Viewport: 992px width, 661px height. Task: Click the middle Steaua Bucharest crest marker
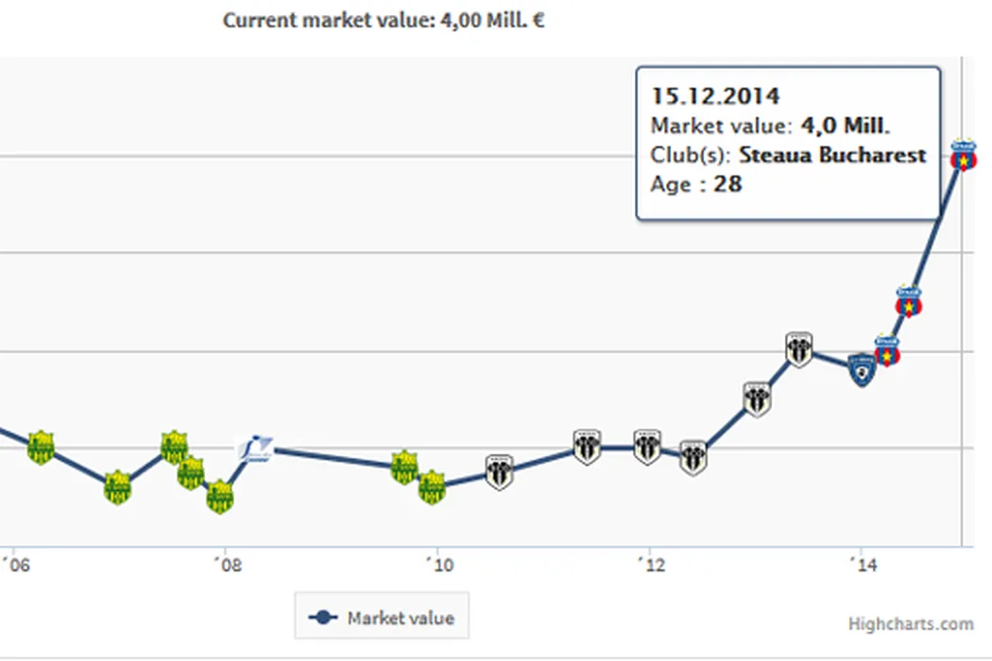909,302
